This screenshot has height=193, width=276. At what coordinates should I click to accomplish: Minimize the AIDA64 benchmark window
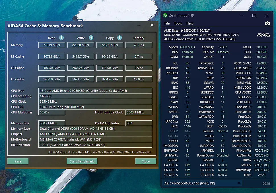pos(139,25)
